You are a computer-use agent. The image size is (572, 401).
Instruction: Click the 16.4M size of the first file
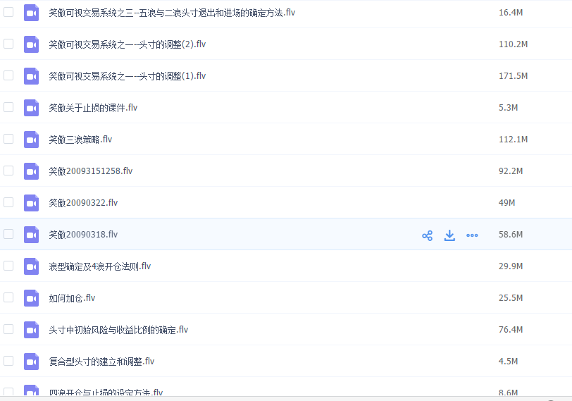coord(510,13)
